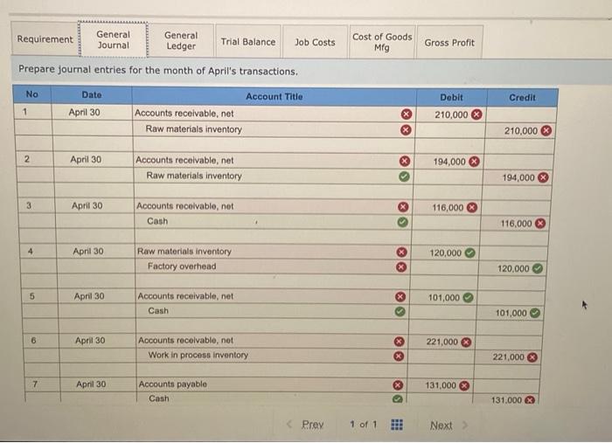The height and width of the screenshot is (443, 612).
Task: Open the Job Costs tab
Action: (315, 42)
